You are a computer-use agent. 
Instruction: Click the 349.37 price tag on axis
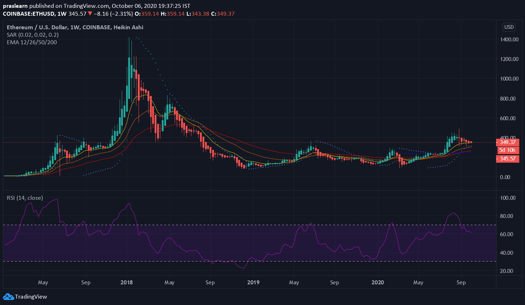click(x=507, y=142)
